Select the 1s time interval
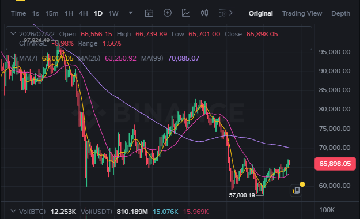 [x=36, y=14]
